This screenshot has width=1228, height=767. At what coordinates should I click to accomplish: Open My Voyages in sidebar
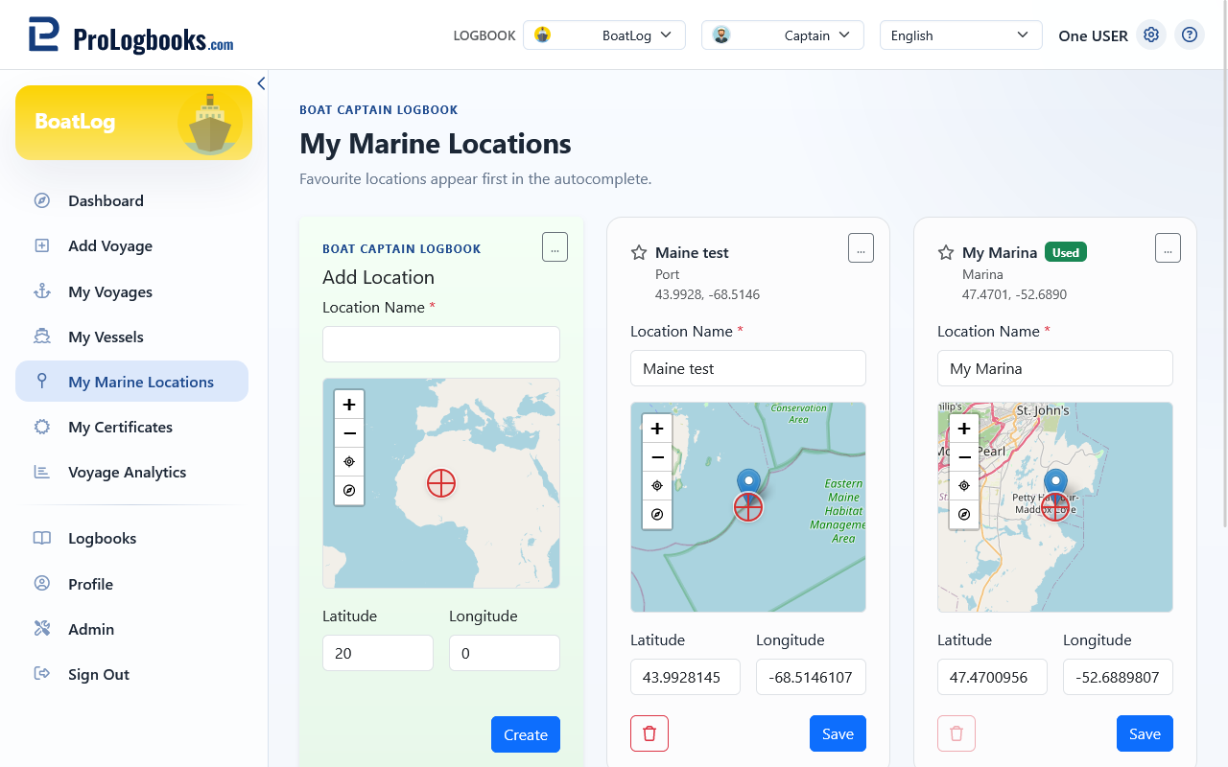click(131, 291)
